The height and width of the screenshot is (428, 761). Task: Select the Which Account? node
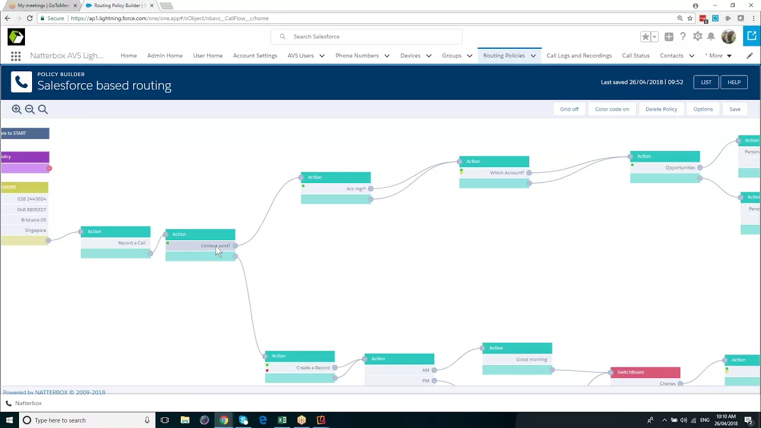point(494,172)
